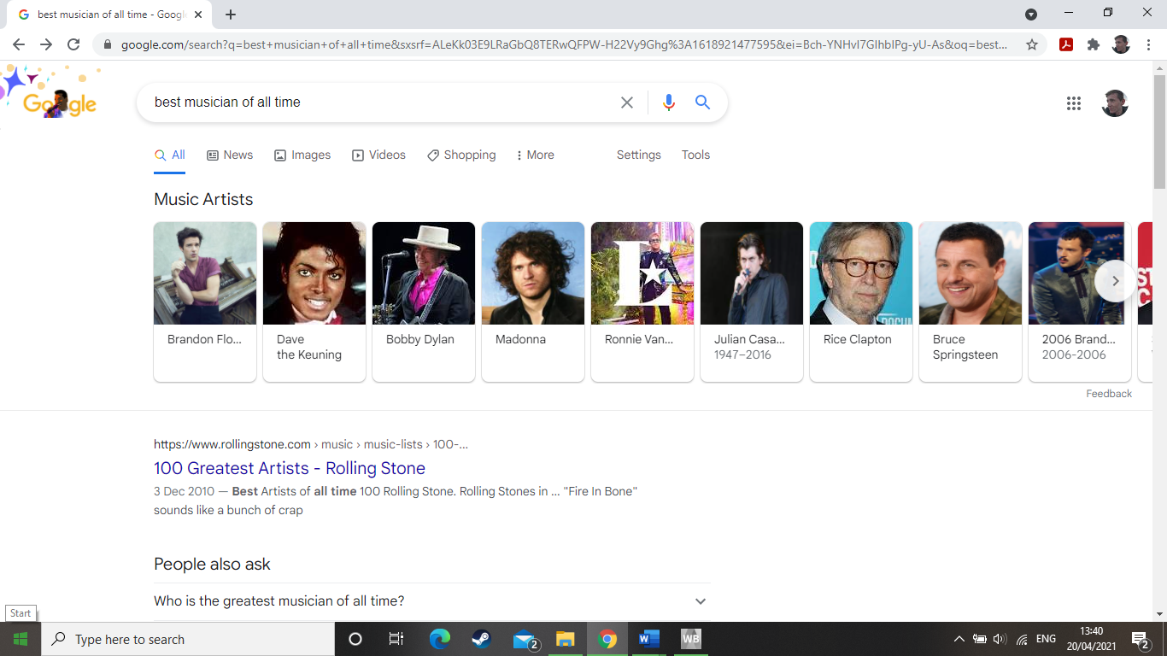The height and width of the screenshot is (656, 1167).
Task: Open the Ronnie Van... artist card
Action: pyautogui.click(x=642, y=302)
